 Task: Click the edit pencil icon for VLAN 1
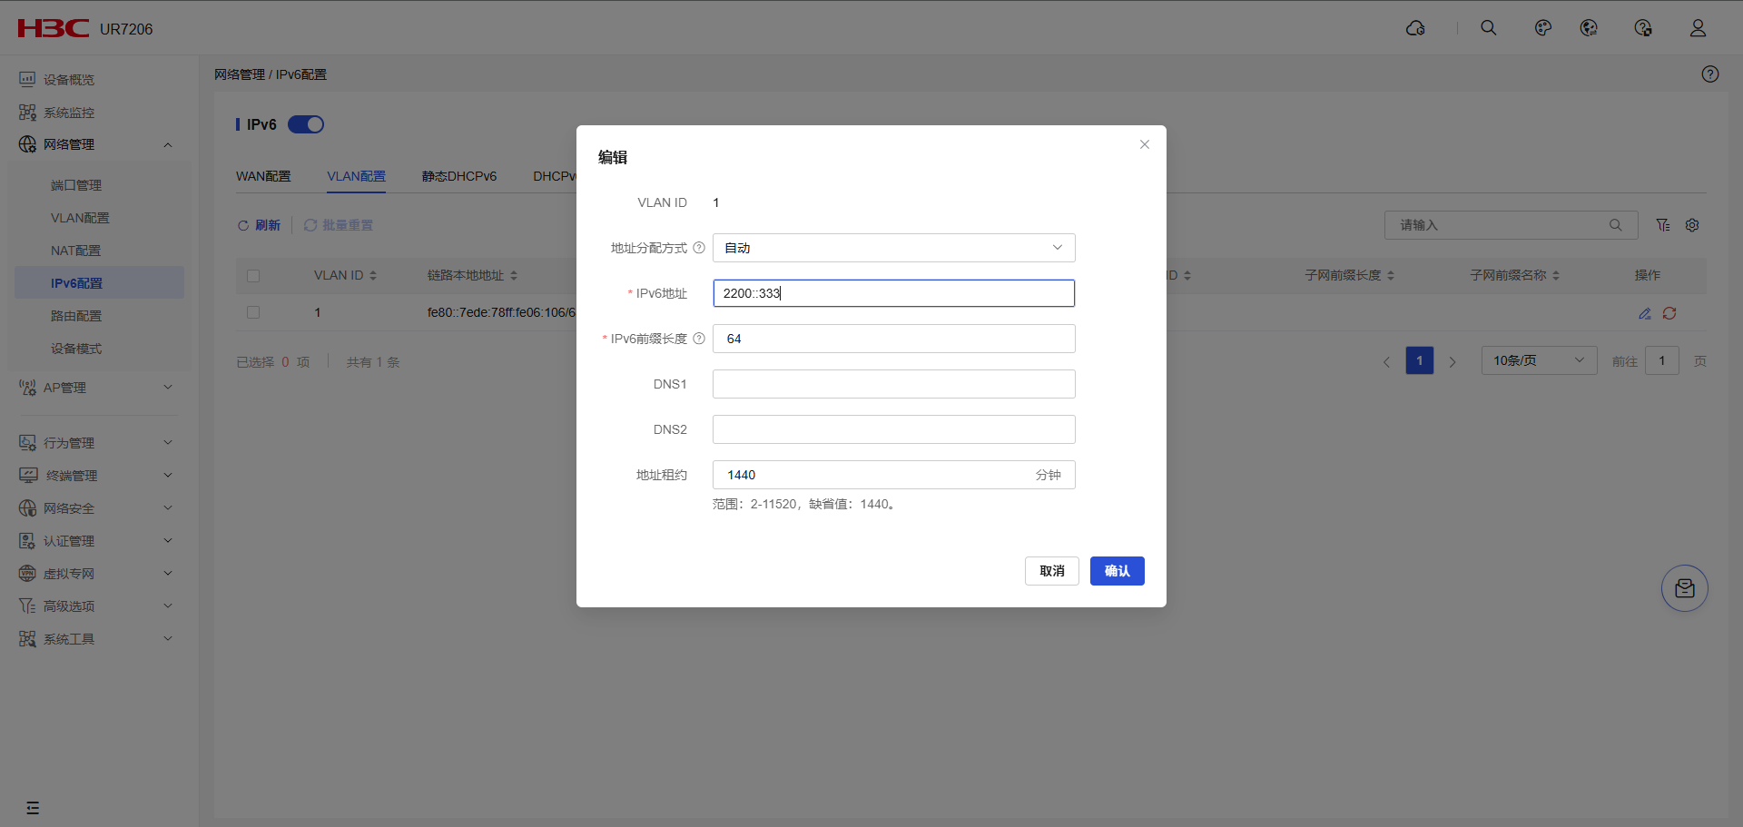tap(1644, 313)
